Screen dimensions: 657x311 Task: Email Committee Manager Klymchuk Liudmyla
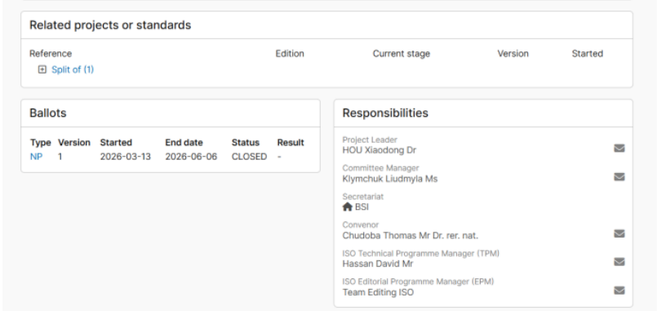pos(619,177)
